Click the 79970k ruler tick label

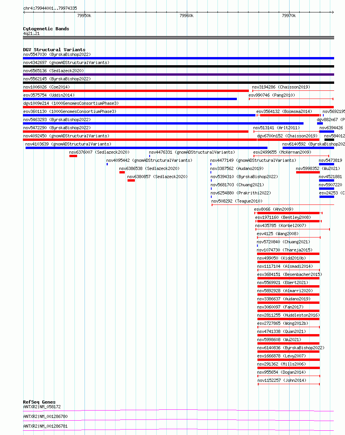pos(289,16)
